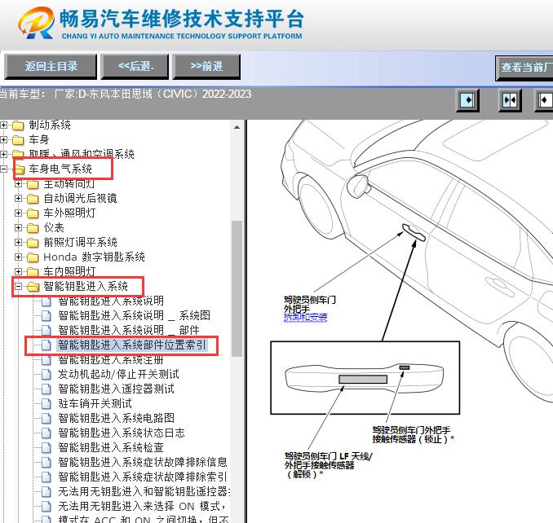Open 无法用无钥匙进入和智能钥匙遥控器 entry
The height and width of the screenshot is (523, 553).
[x=144, y=491]
